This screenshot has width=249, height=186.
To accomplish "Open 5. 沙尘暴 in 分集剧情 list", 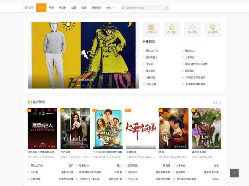I will pyautogui.click(x=148, y=64).
